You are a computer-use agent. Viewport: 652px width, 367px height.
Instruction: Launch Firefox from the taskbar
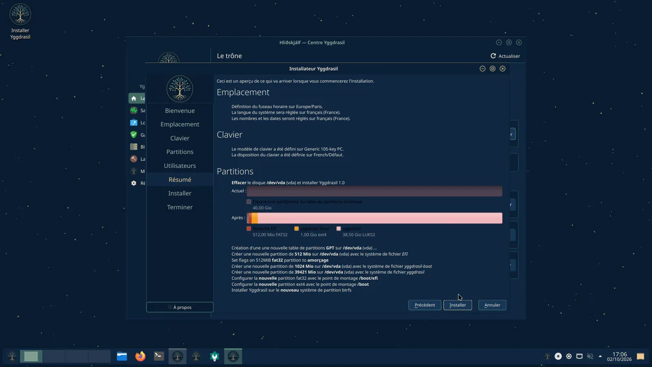tap(140, 356)
